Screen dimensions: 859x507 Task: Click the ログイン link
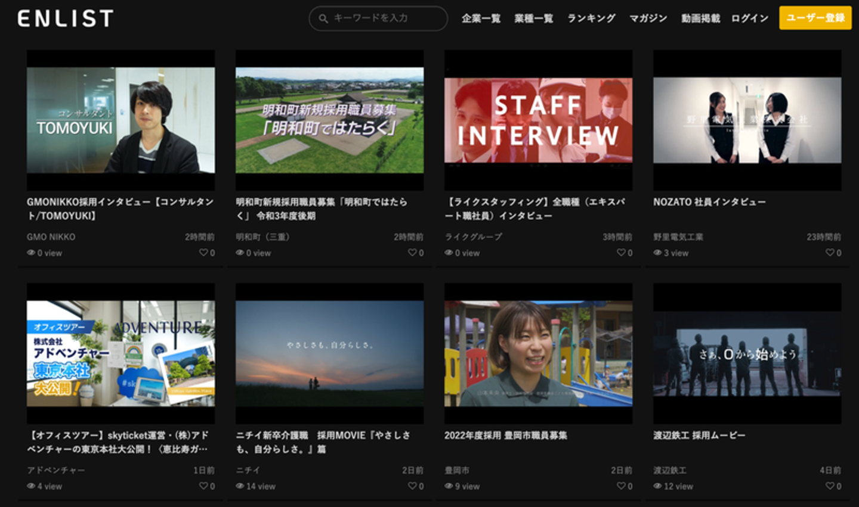pyautogui.click(x=750, y=18)
